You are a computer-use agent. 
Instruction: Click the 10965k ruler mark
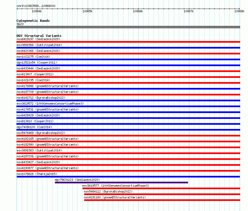[x=87, y=11]
